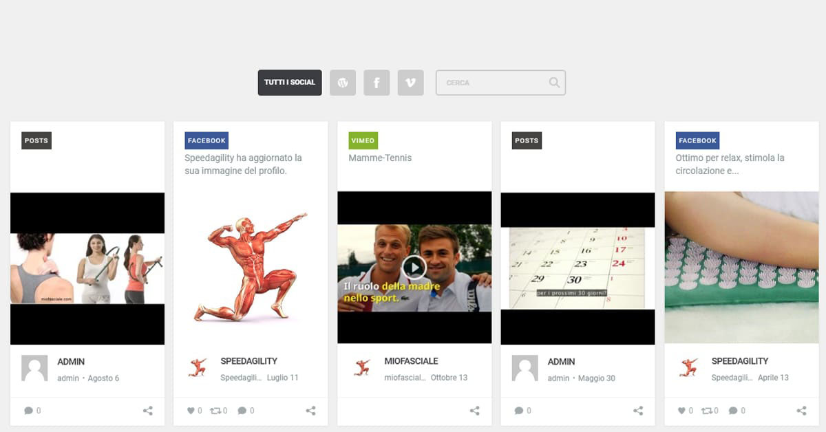Open 'Ottimo per relax, stimola la circolazione' text

[x=730, y=164]
